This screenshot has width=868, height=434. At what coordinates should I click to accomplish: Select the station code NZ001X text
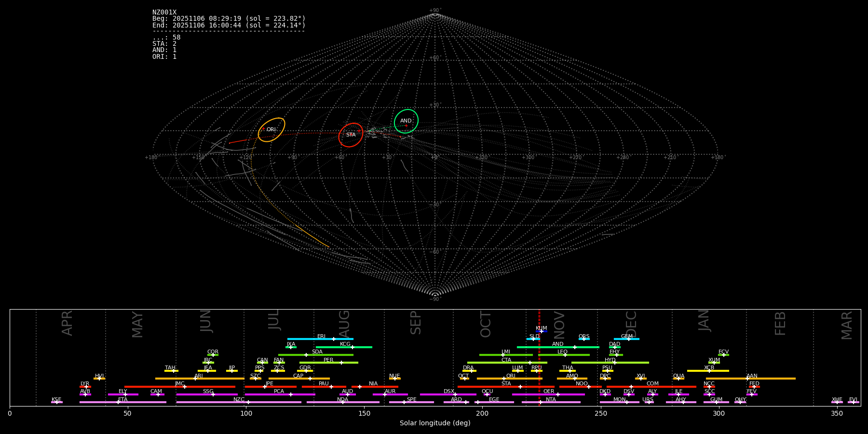point(164,13)
